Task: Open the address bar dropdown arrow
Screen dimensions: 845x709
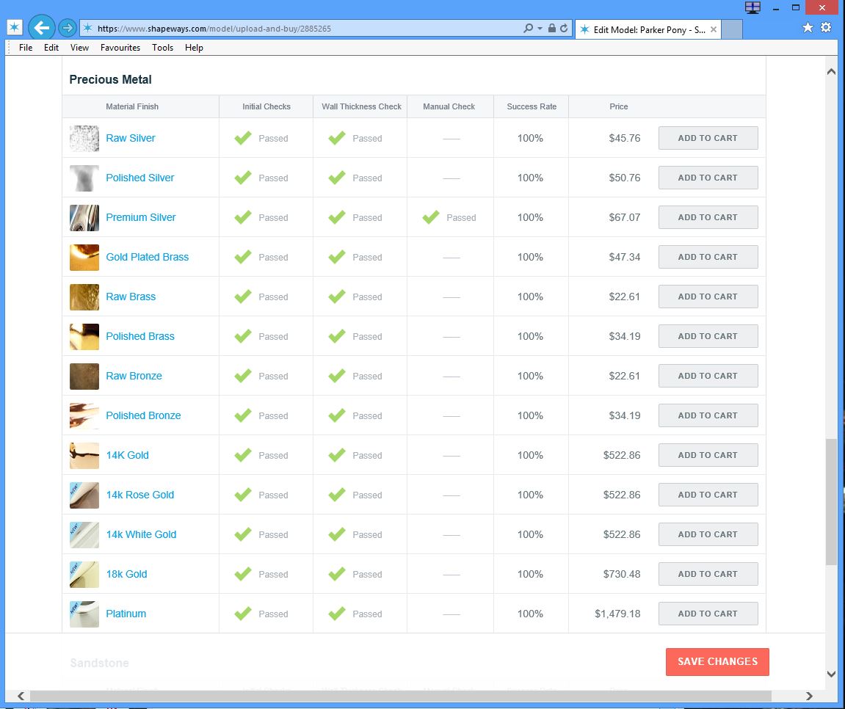Action: (540, 28)
